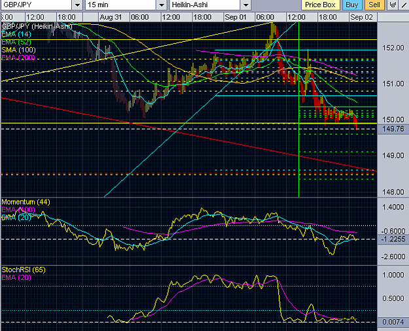Select EMA (100) label in Momentum panel
This screenshot has width=409, height=331.
point(18,209)
